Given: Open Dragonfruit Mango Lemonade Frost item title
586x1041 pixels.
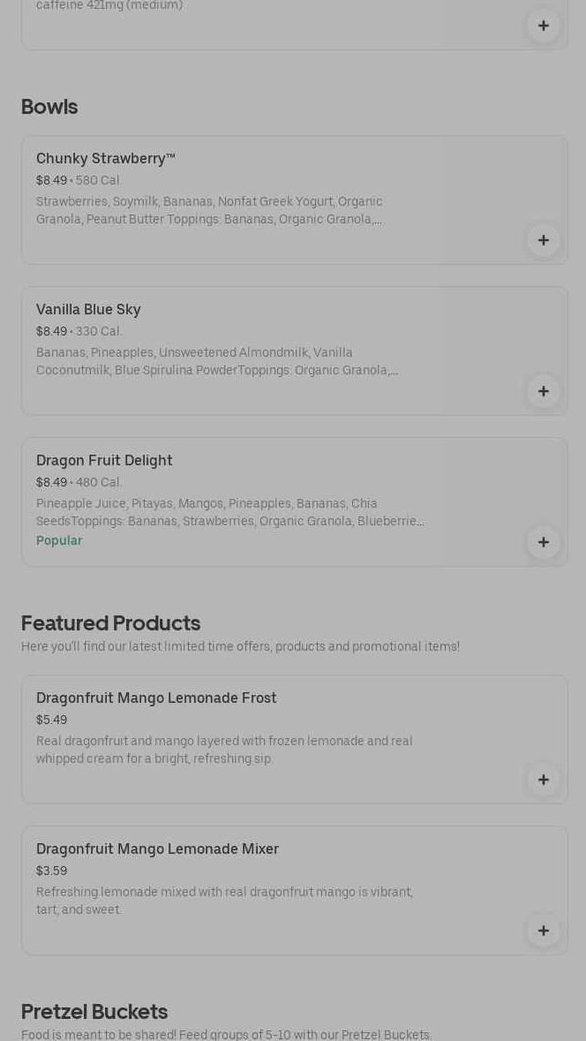Looking at the screenshot, I should (156, 698).
